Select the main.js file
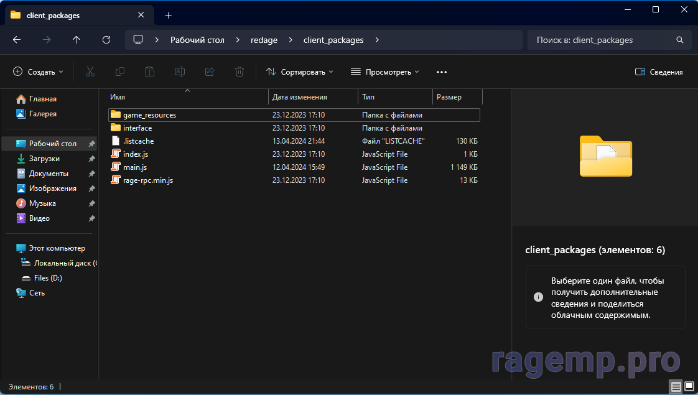698x395 pixels. click(135, 167)
